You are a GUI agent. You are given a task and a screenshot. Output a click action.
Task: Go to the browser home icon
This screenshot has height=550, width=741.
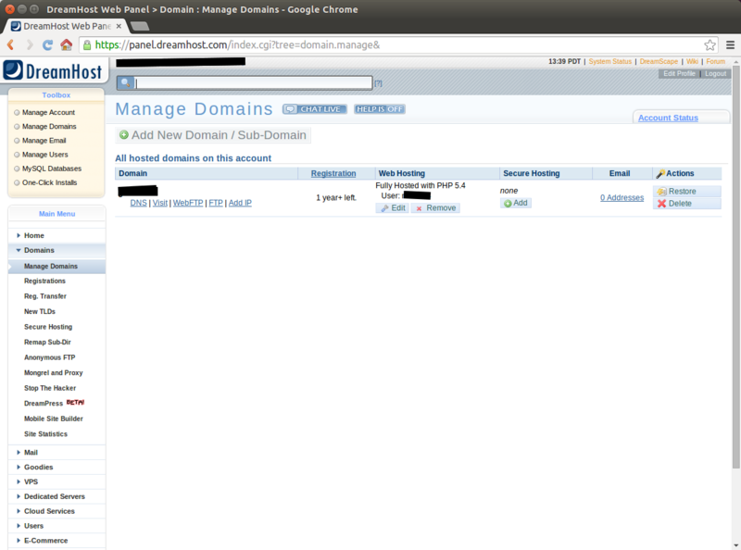[x=66, y=44]
